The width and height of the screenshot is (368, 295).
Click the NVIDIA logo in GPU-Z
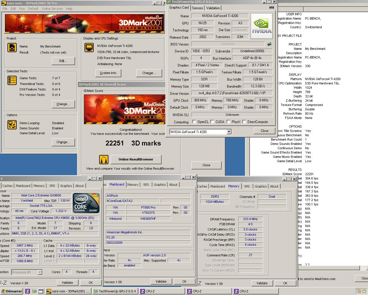(262, 26)
